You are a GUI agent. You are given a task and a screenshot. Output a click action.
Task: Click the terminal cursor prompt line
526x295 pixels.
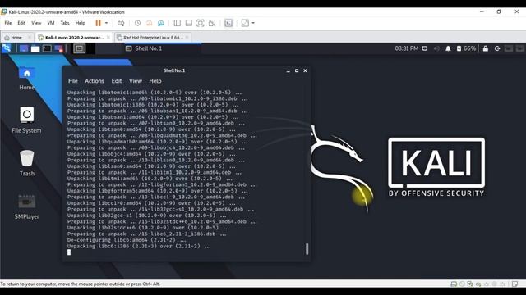69,252
